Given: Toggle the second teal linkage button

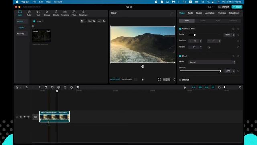Looking at the screenshot, I should point(200,87).
